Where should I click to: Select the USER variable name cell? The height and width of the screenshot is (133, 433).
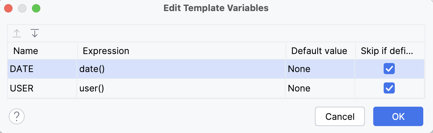click(x=42, y=88)
